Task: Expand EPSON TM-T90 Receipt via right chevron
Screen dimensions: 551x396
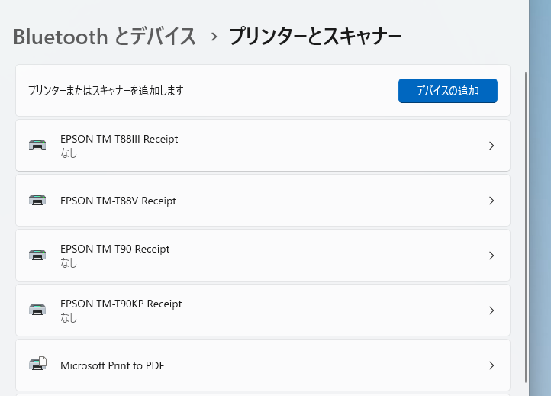Action: pyautogui.click(x=491, y=256)
